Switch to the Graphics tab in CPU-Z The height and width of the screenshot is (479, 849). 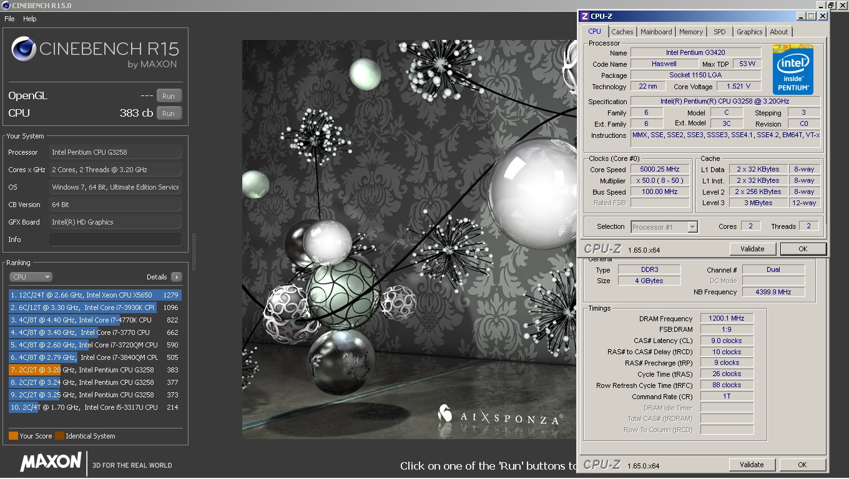[749, 32]
